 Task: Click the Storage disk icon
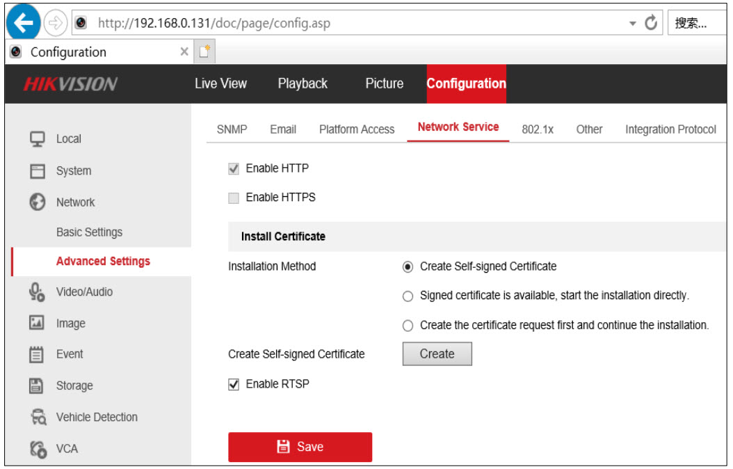coord(37,385)
